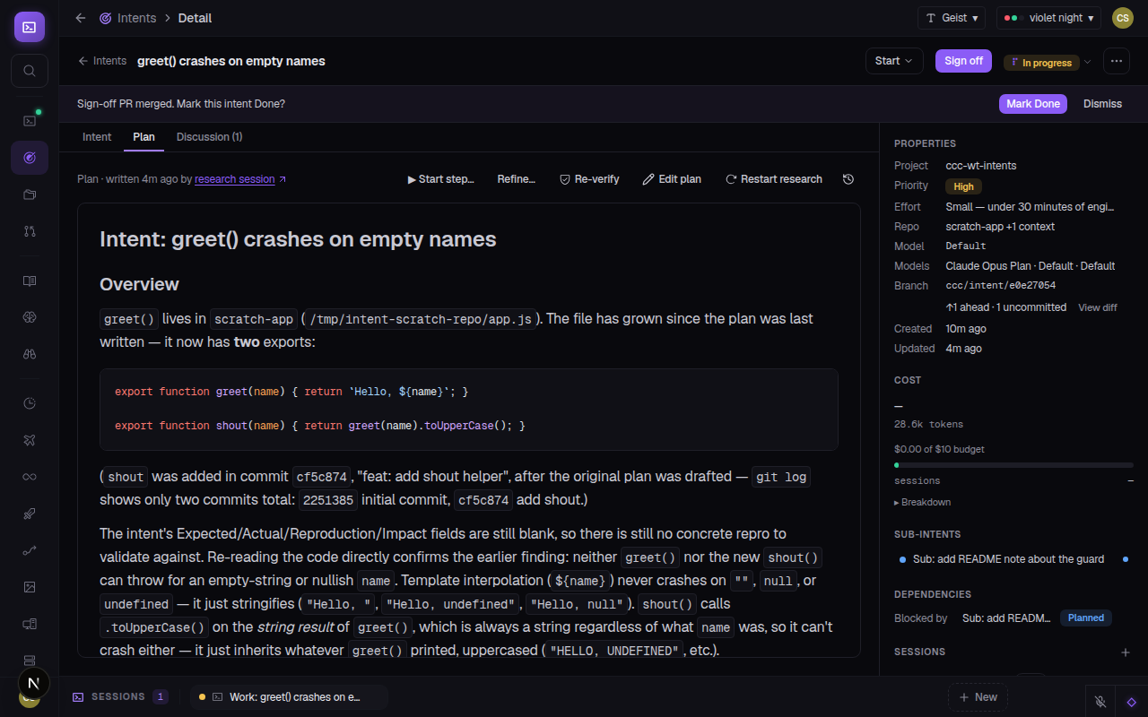Screen dimensions: 1148x717
Task: Click the Edit plan button
Action: pos(672,179)
